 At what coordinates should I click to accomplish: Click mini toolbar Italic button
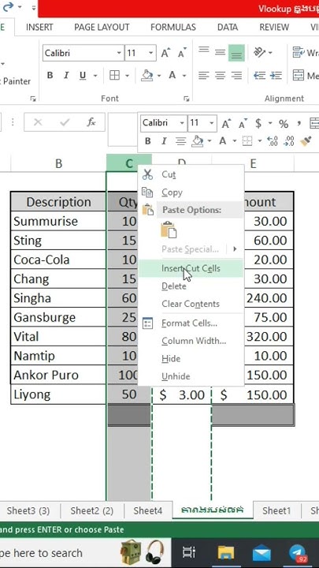(164, 141)
